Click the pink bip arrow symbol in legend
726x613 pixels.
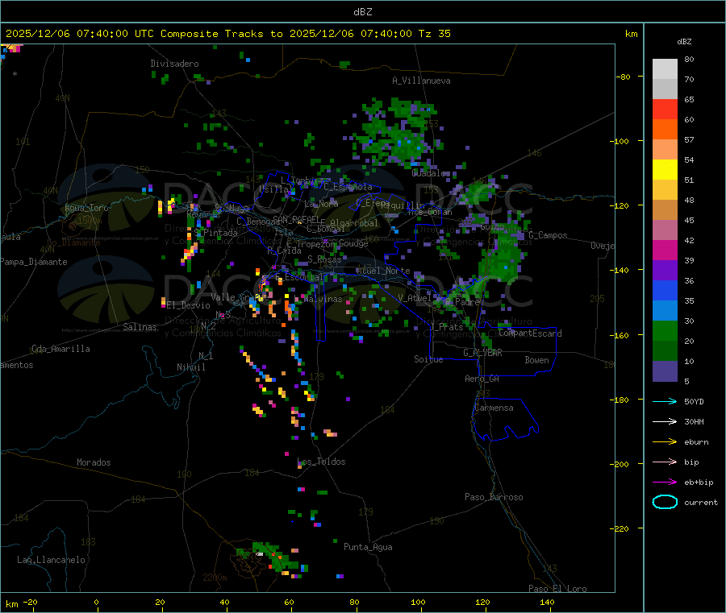pos(665,462)
